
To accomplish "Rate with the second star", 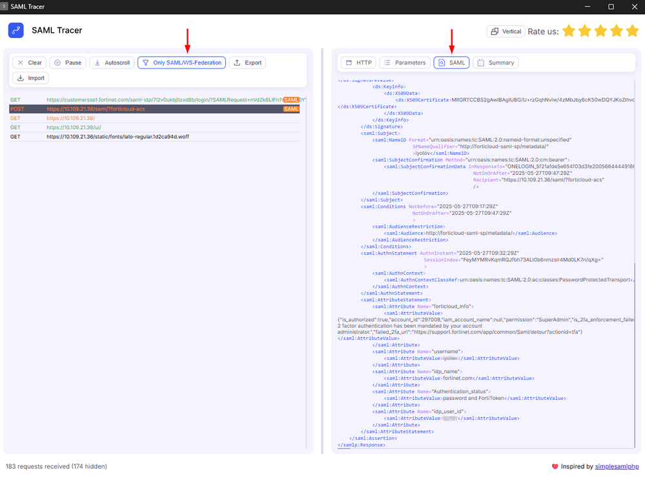I will [584, 31].
